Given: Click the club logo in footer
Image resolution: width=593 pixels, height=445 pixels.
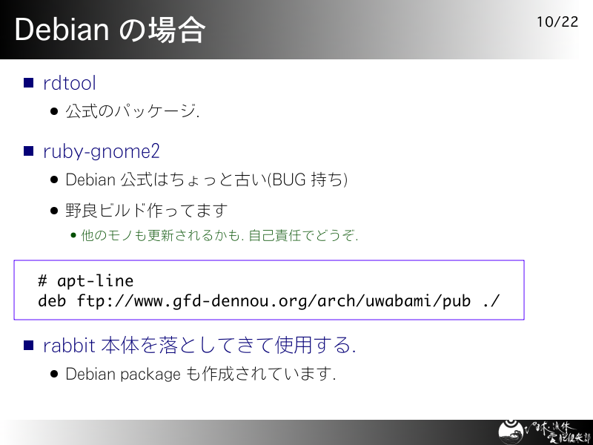Looking at the screenshot, I should (x=544, y=432).
